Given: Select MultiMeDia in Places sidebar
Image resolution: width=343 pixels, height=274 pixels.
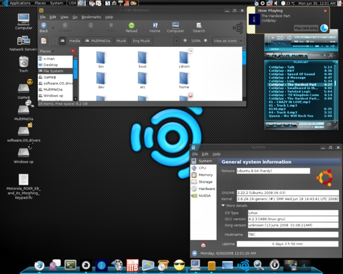Looking at the screenshot, I should (x=55, y=90).
